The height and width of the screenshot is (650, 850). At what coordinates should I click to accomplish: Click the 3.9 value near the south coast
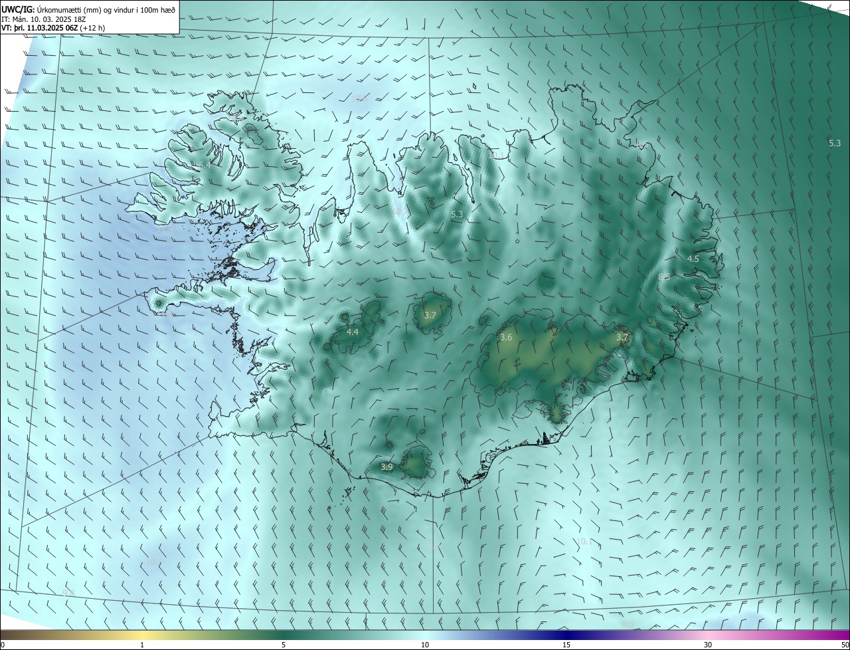pyautogui.click(x=386, y=467)
